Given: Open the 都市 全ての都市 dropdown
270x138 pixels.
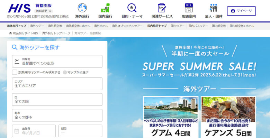Looking at the screenshot, I should click(57, 115).
